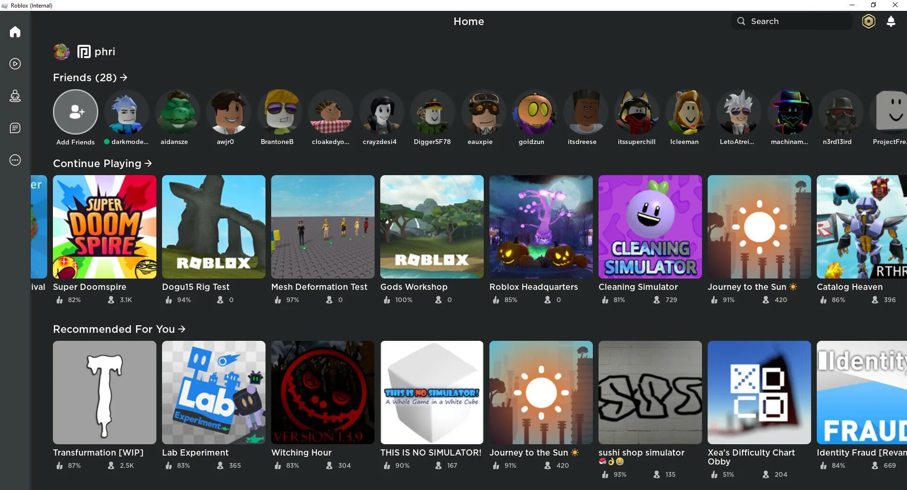Open Icleeman friend's avatar
The image size is (907, 490).
(x=688, y=112)
